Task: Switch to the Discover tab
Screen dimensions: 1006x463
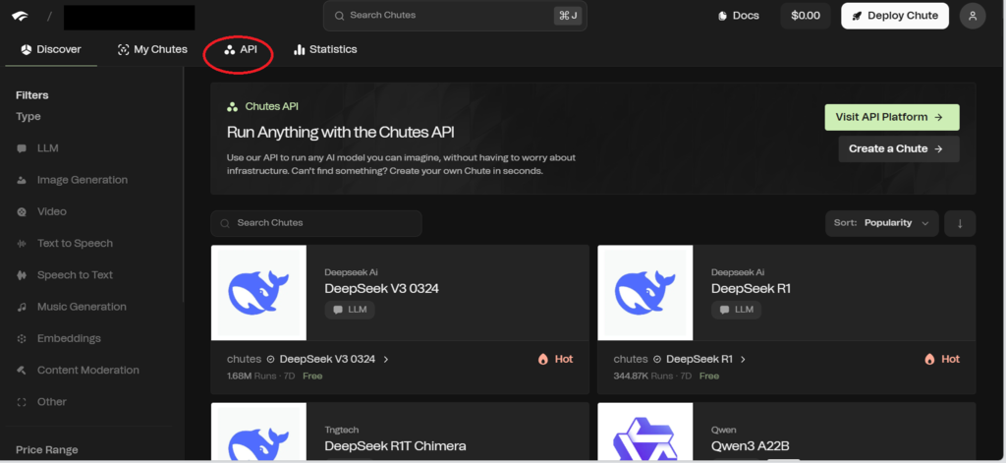Action: click(x=51, y=49)
